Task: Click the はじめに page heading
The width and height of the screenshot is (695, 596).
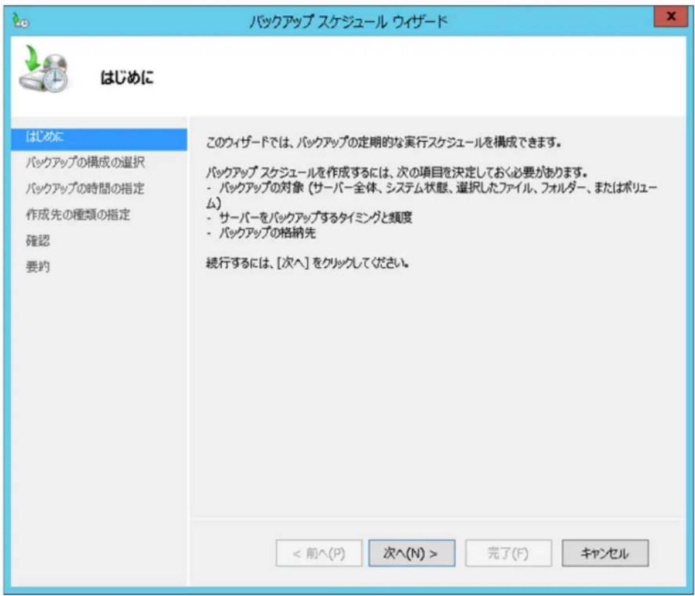Action: [127, 78]
